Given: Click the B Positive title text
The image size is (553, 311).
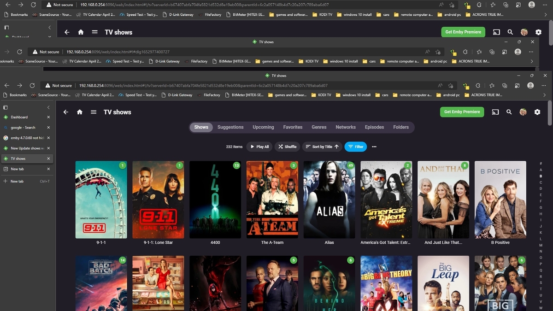Looking at the screenshot, I should [500, 242].
